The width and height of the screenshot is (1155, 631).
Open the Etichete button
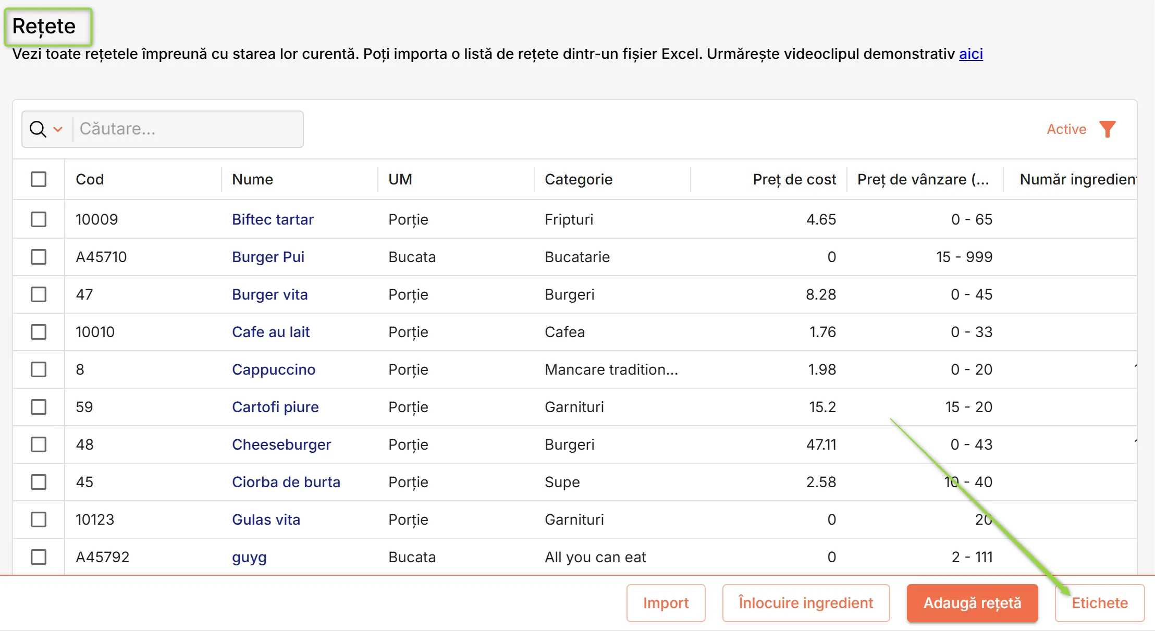[1100, 603]
